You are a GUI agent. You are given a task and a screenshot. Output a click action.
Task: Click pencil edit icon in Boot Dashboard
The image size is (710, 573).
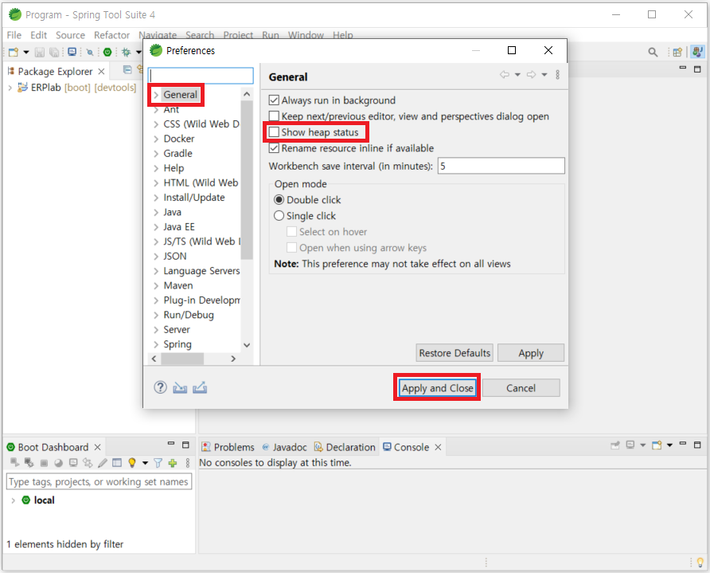103,463
